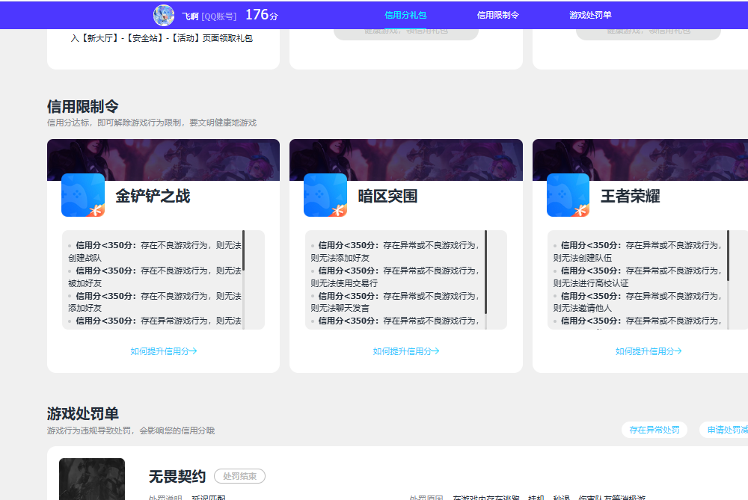Click the 游戏行为违规导致处罚 subtitle text

pyautogui.click(x=131, y=431)
